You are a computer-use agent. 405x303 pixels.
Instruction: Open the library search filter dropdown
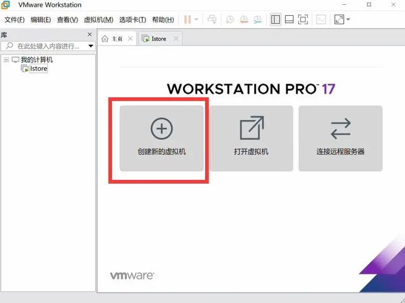click(91, 46)
